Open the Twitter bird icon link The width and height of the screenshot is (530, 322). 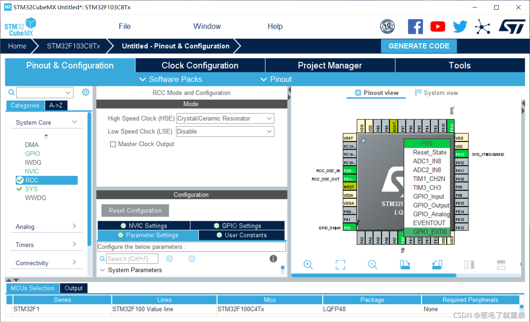click(x=460, y=26)
